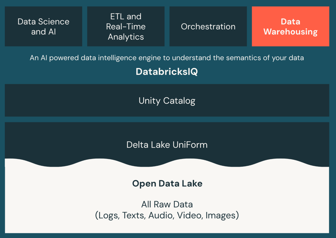
Task: Select the orange Data Warehousing box
Action: tap(290, 27)
